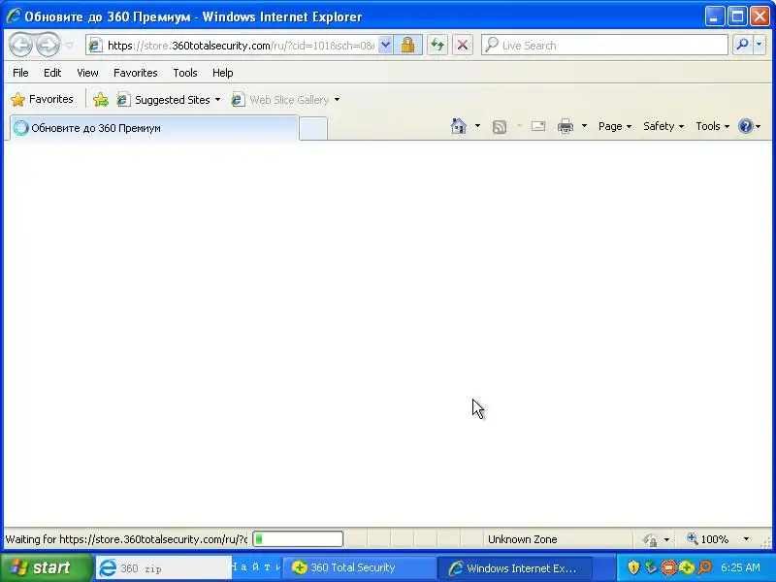Viewport: 776px width, 582px height.
Task: Open the File menu
Action: click(20, 73)
